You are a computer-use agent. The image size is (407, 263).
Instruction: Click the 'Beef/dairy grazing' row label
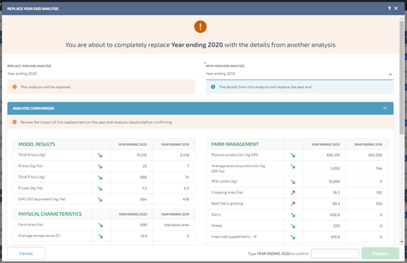pyautogui.click(x=227, y=203)
